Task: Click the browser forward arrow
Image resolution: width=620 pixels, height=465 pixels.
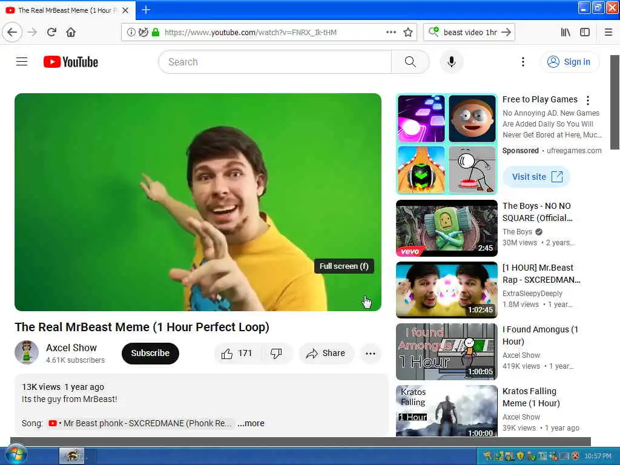Action: (33, 32)
